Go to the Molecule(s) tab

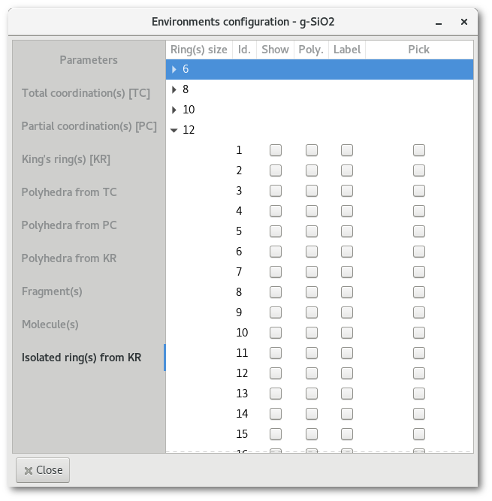(50, 324)
